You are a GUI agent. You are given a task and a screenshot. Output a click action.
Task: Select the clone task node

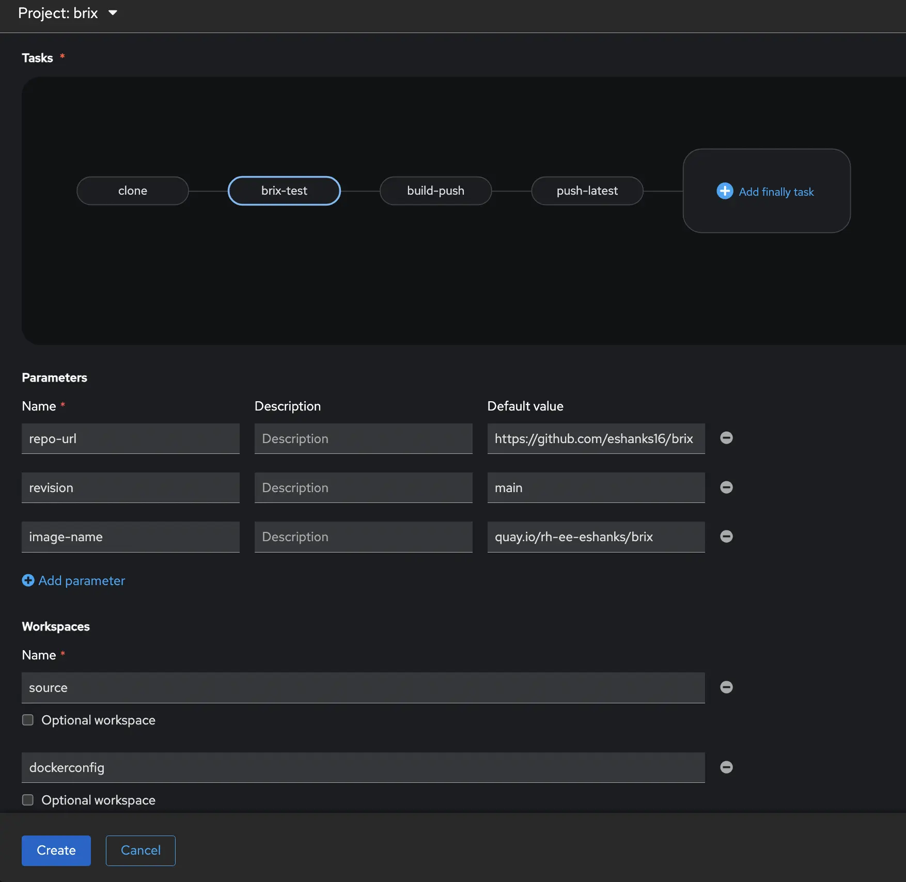pyautogui.click(x=133, y=191)
